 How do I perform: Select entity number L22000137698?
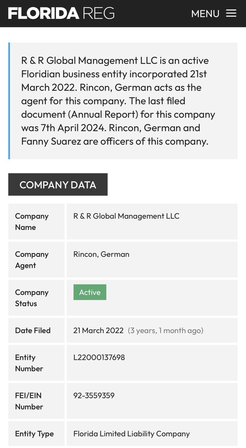point(99,357)
